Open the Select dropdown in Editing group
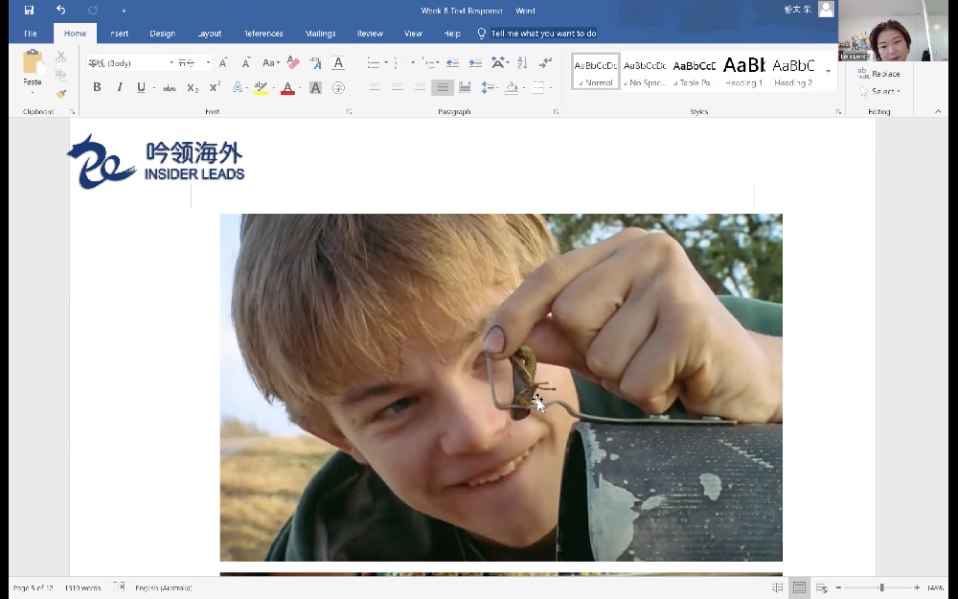 pos(883,92)
